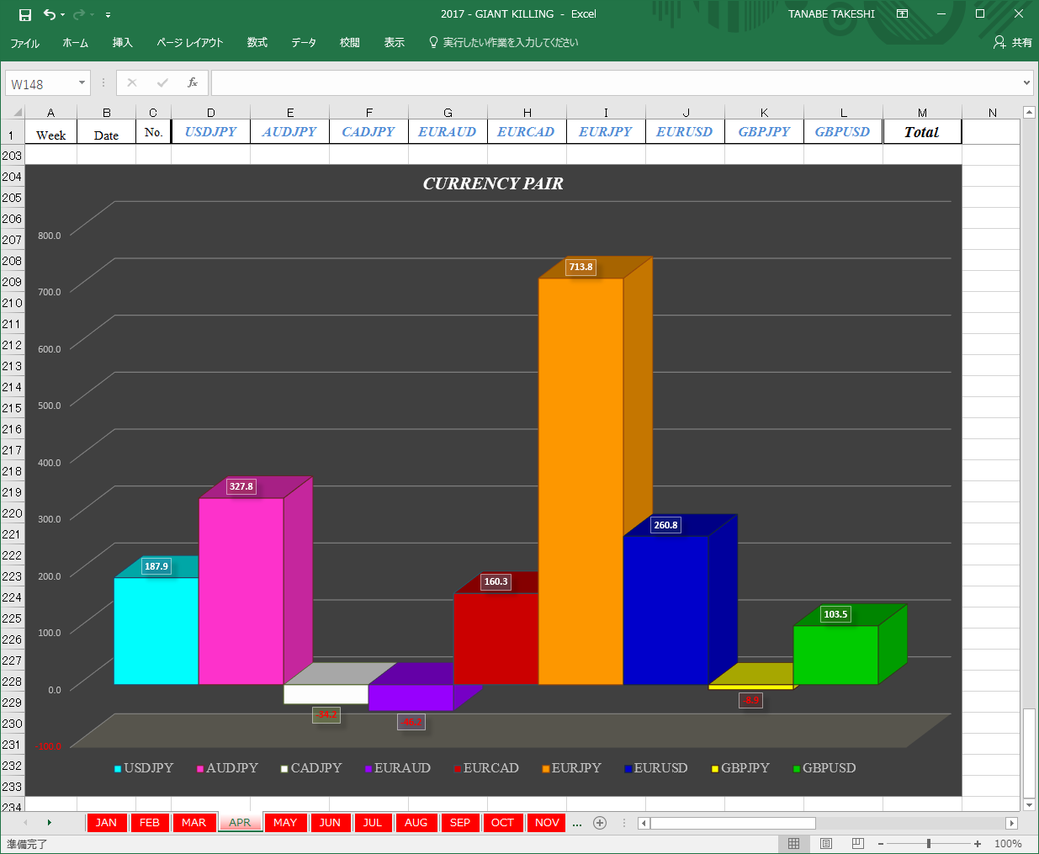Click the Select All corner triangle
The height and width of the screenshot is (854, 1039).
17,112
